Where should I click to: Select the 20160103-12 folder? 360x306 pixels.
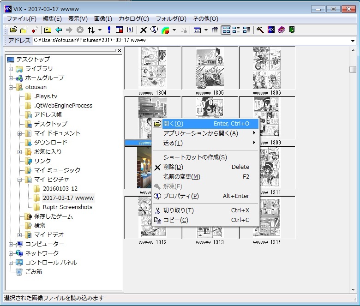pyautogui.click(x=56, y=189)
